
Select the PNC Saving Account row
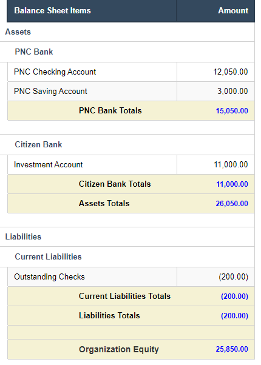[131, 91]
